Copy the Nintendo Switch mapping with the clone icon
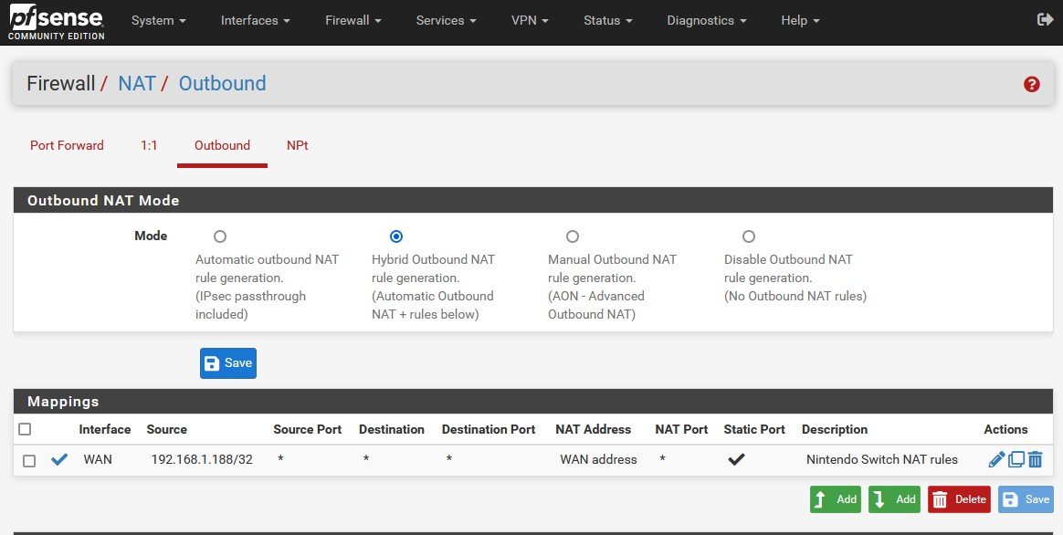This screenshot has width=1063, height=535. (x=1016, y=460)
